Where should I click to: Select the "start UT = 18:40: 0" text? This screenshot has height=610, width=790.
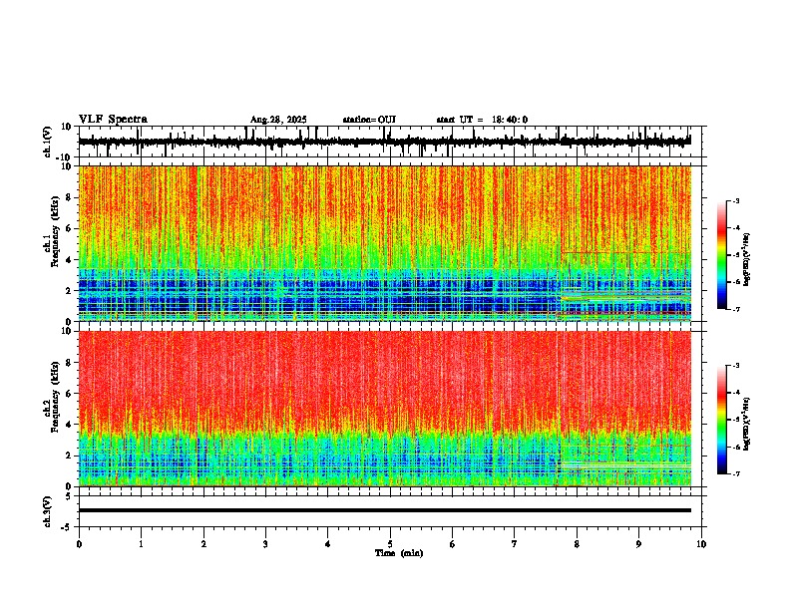tap(482, 120)
